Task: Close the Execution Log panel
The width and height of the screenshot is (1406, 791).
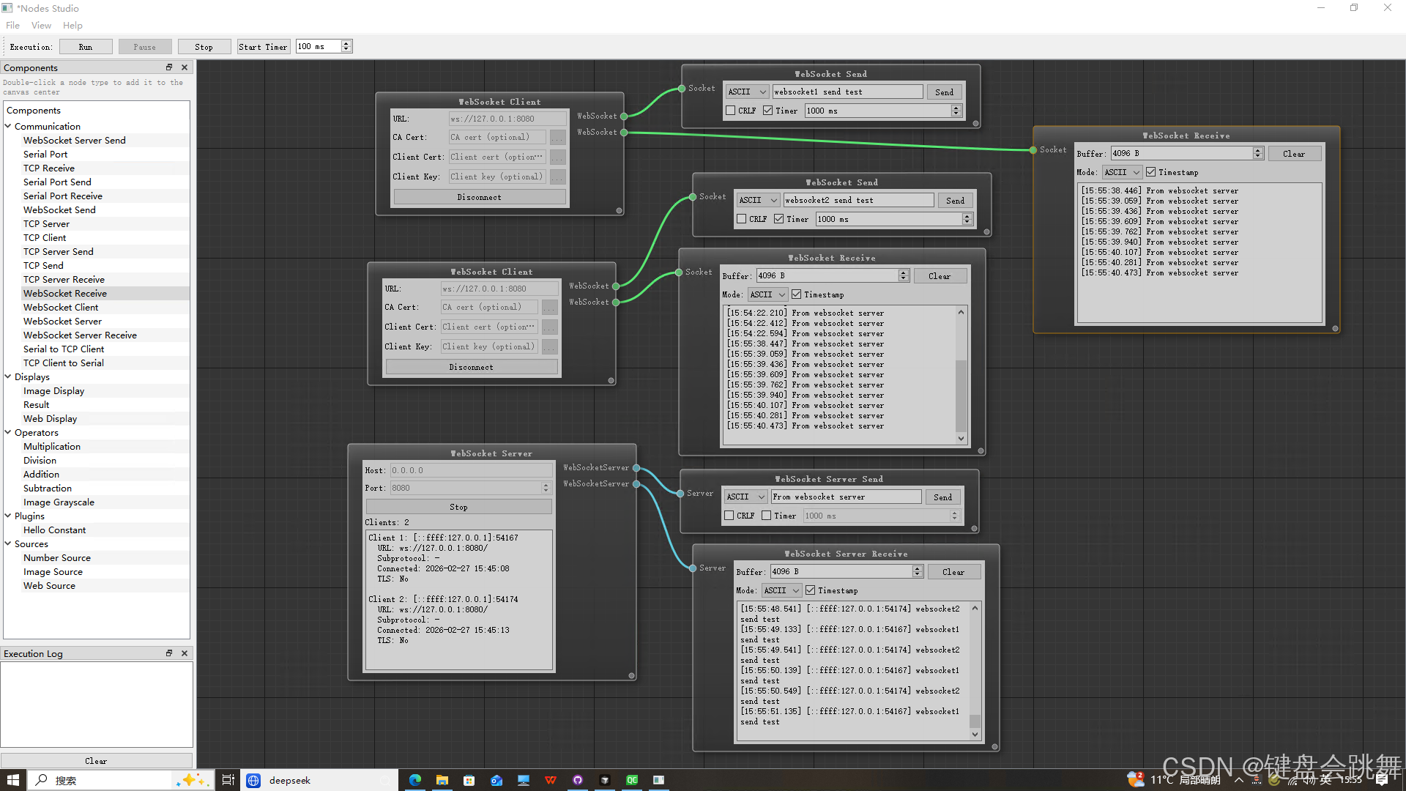Action: (x=185, y=653)
